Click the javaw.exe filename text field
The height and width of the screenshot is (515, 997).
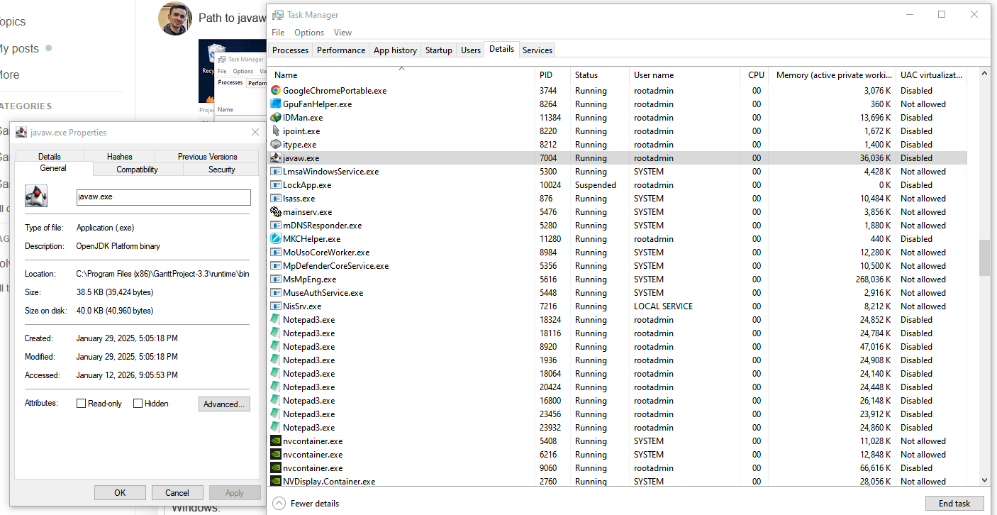[x=163, y=197]
